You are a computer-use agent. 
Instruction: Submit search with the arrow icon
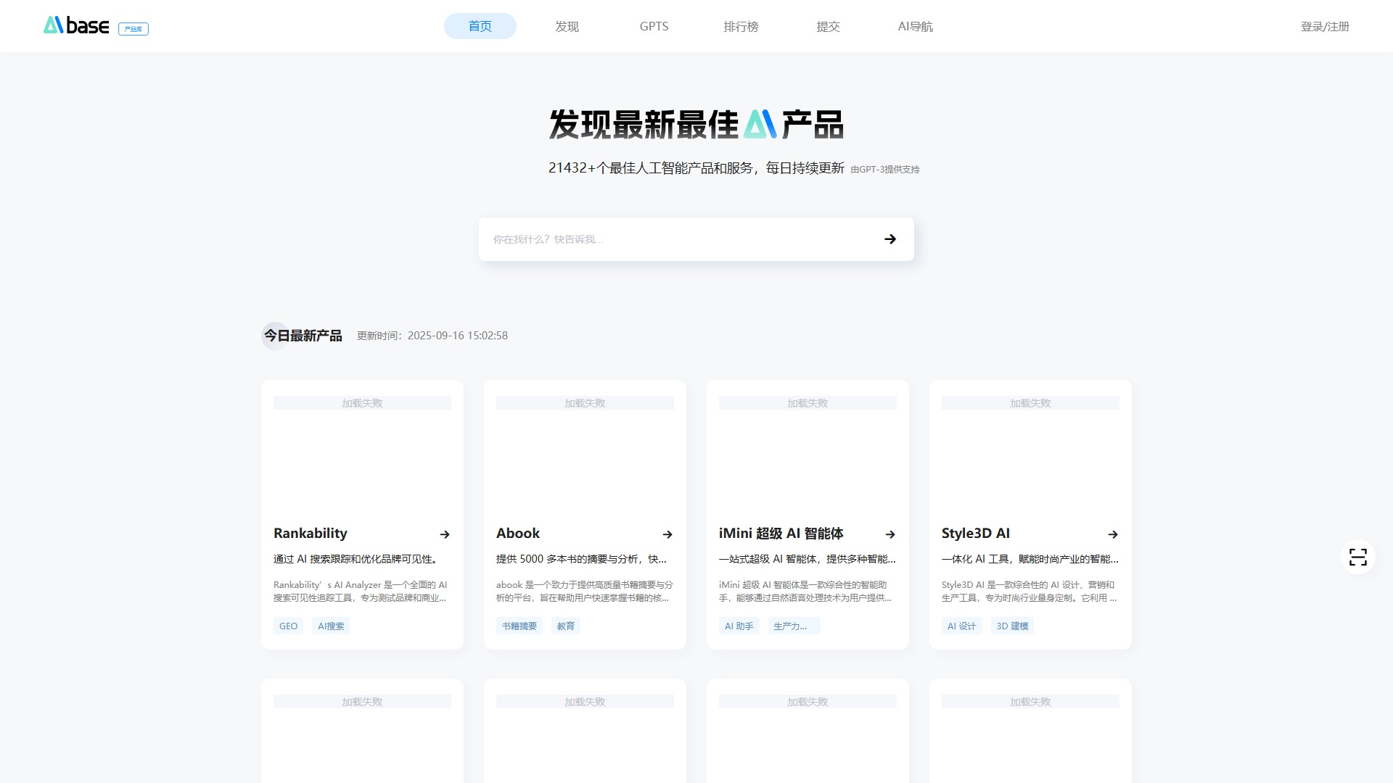[890, 239]
